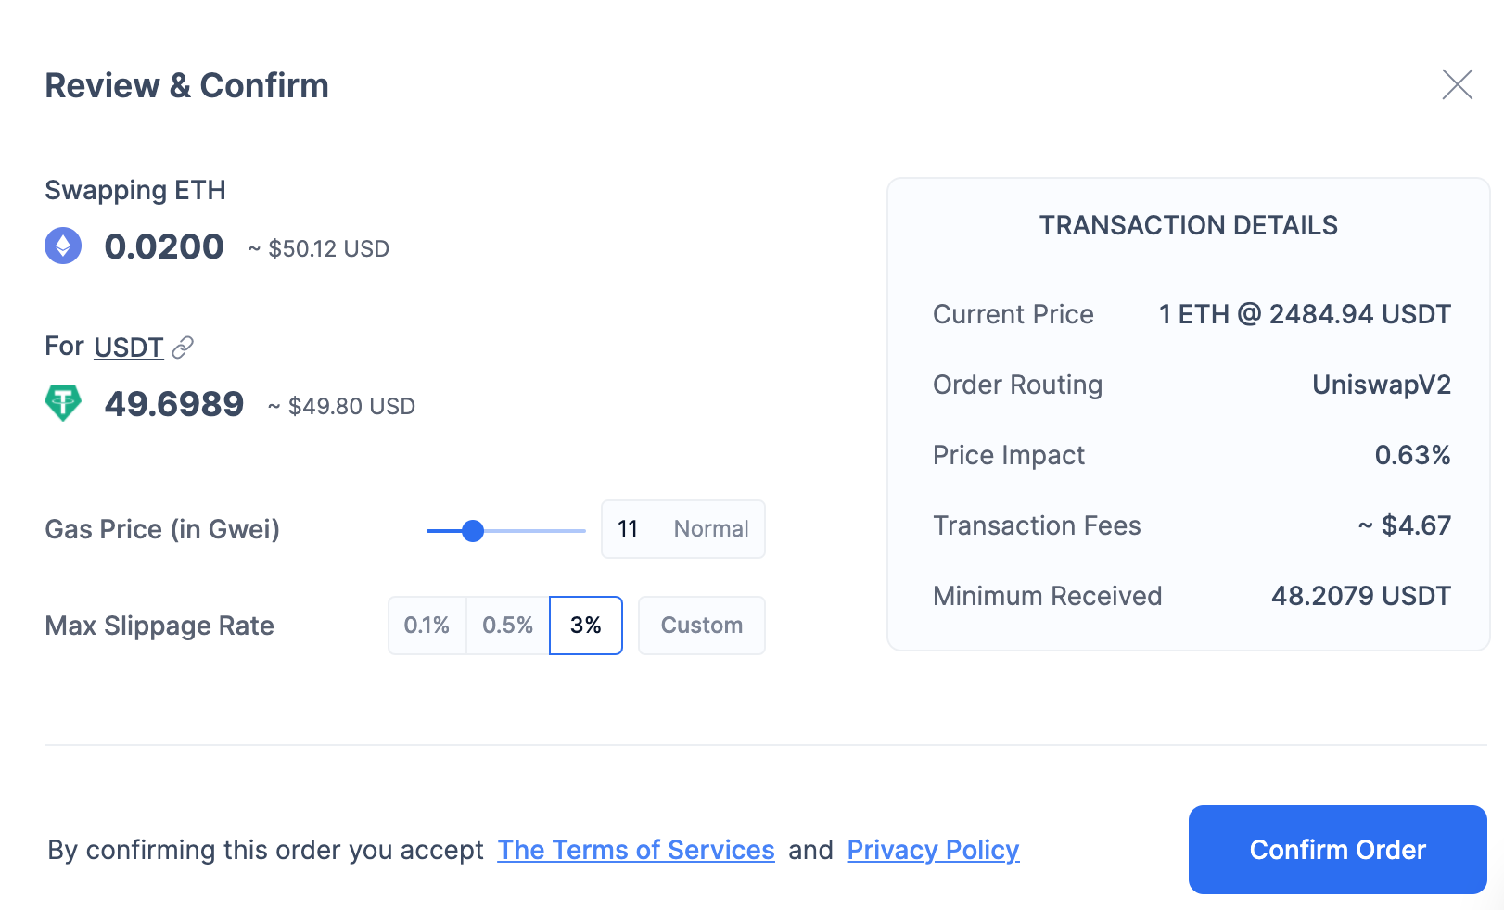Viewport: 1504px width, 910px height.
Task: Click the gas price slider handle
Action: [x=473, y=531]
